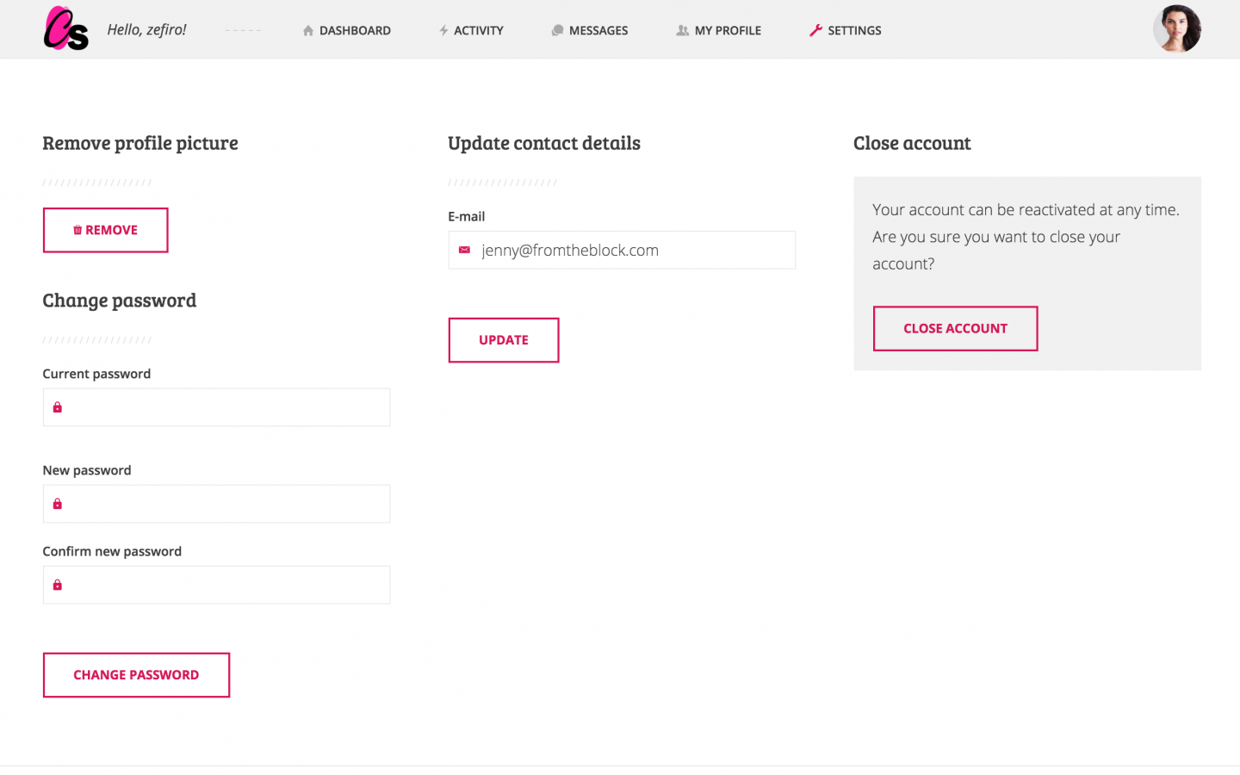1240x775 pixels.
Task: Click the Settings wrench icon
Action: tap(815, 30)
